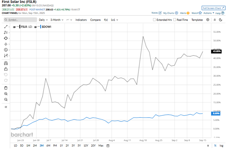Select the 1Y time range
The image size is (226, 150).
61,146
